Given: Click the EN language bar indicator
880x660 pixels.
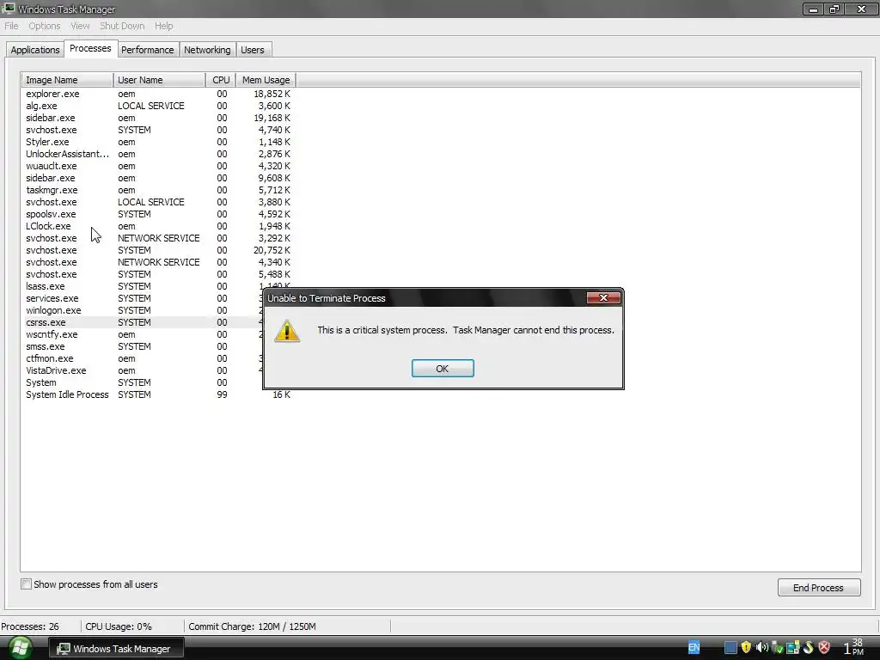Looking at the screenshot, I should pos(694,647).
